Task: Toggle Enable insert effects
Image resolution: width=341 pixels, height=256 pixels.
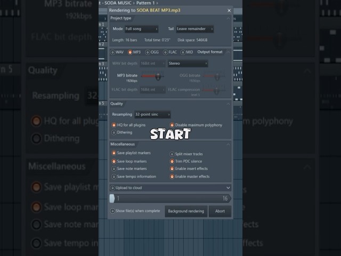Action: coord(172,169)
